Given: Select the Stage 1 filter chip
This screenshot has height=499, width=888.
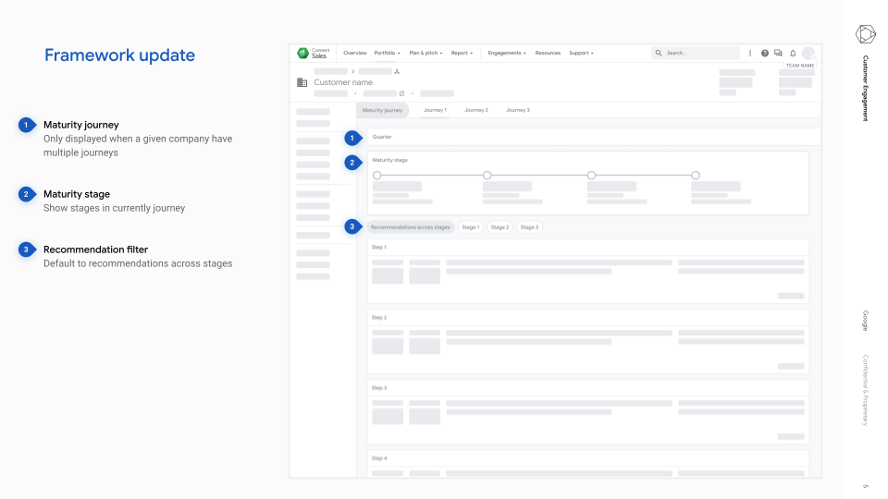Looking at the screenshot, I should pos(471,227).
